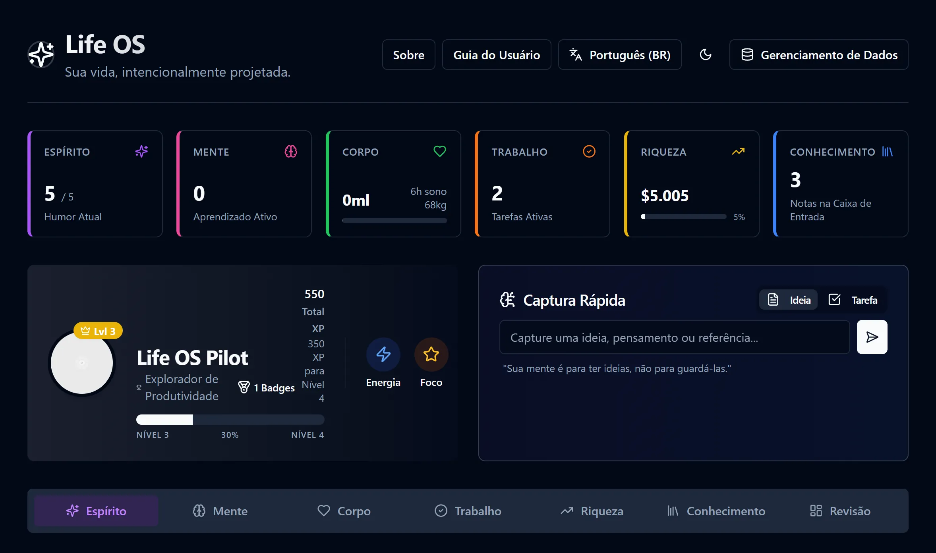Viewport: 936px width, 553px height.
Task: Open Gerenciamento de Dados menu
Action: click(x=819, y=55)
